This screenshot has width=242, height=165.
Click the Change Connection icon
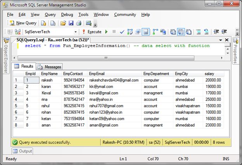(18, 32)
